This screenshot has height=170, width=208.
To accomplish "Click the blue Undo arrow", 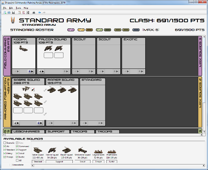I will click(x=40, y=13).
